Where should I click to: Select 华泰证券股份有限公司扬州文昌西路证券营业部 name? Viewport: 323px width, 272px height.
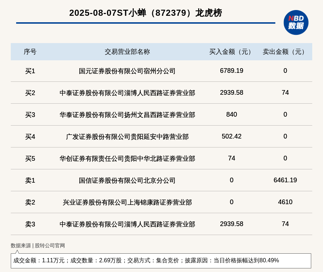(127, 115)
